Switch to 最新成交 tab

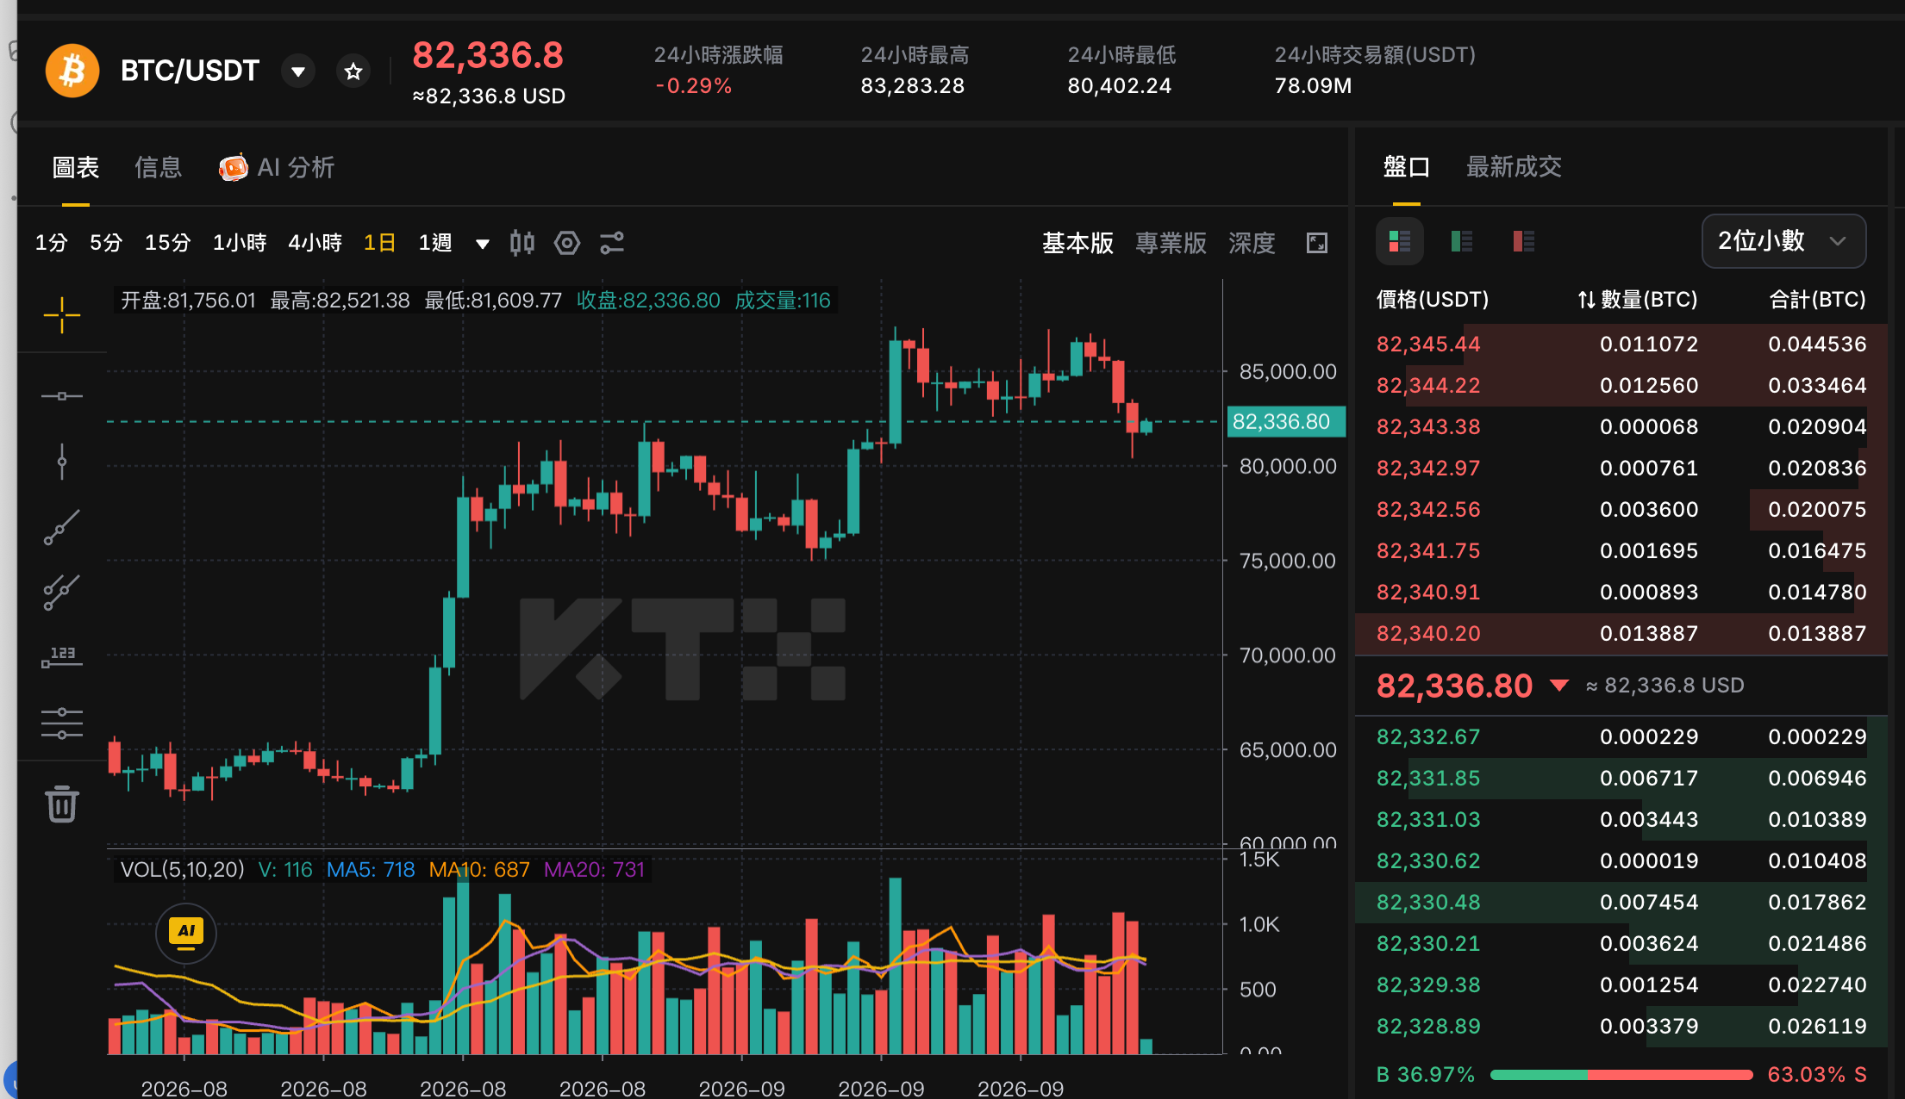point(1515,166)
